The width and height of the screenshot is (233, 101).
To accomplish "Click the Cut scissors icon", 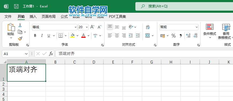I will click(20, 25).
